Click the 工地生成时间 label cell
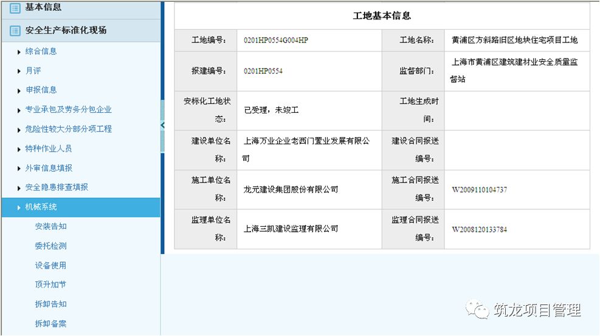This screenshot has width=600, height=336. click(x=413, y=110)
